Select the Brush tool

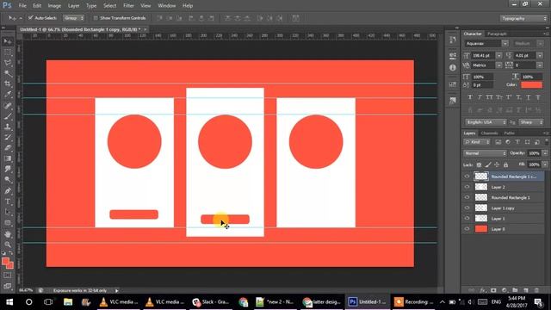coord(8,116)
